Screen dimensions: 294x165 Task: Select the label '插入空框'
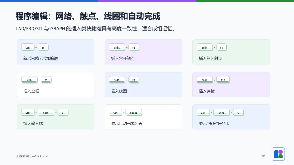[31, 91]
